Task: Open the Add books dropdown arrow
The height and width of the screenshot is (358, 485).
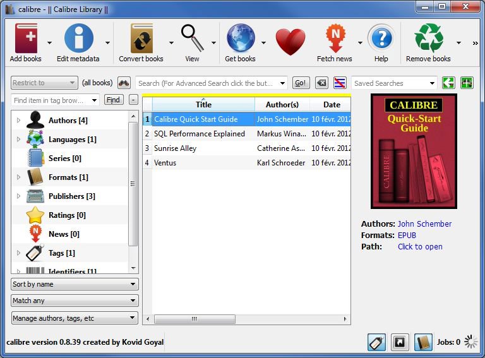Action: (49, 43)
